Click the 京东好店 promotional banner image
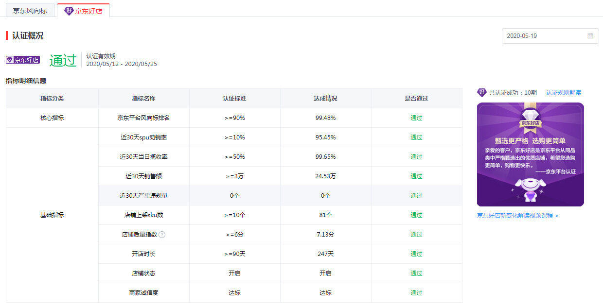 pos(531,154)
